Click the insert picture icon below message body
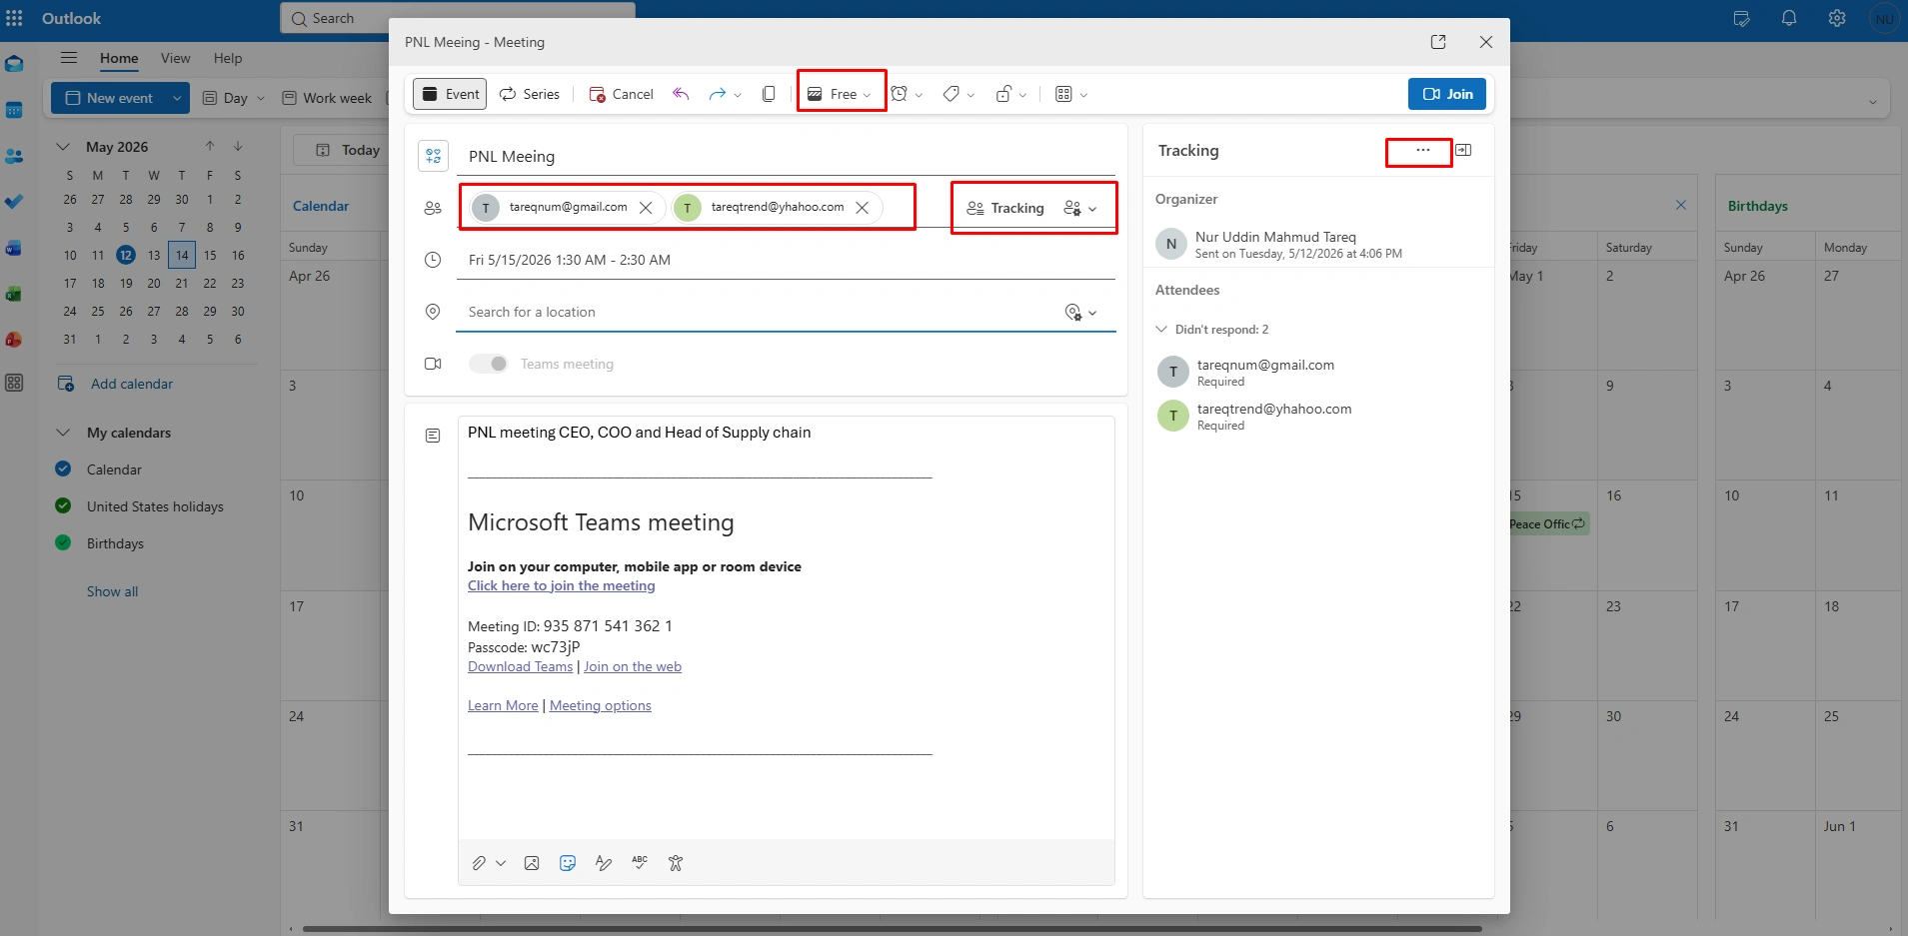This screenshot has width=1908, height=936. point(532,863)
